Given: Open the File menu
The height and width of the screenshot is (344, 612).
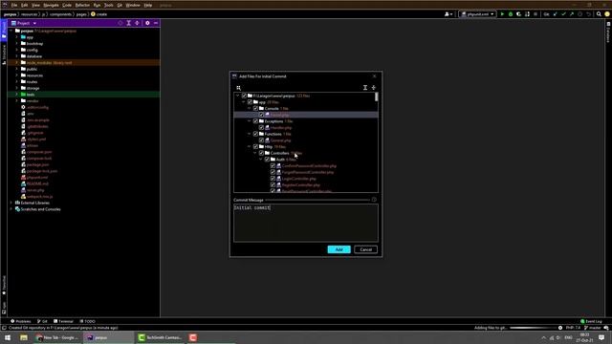Looking at the screenshot, I should tap(14, 5).
